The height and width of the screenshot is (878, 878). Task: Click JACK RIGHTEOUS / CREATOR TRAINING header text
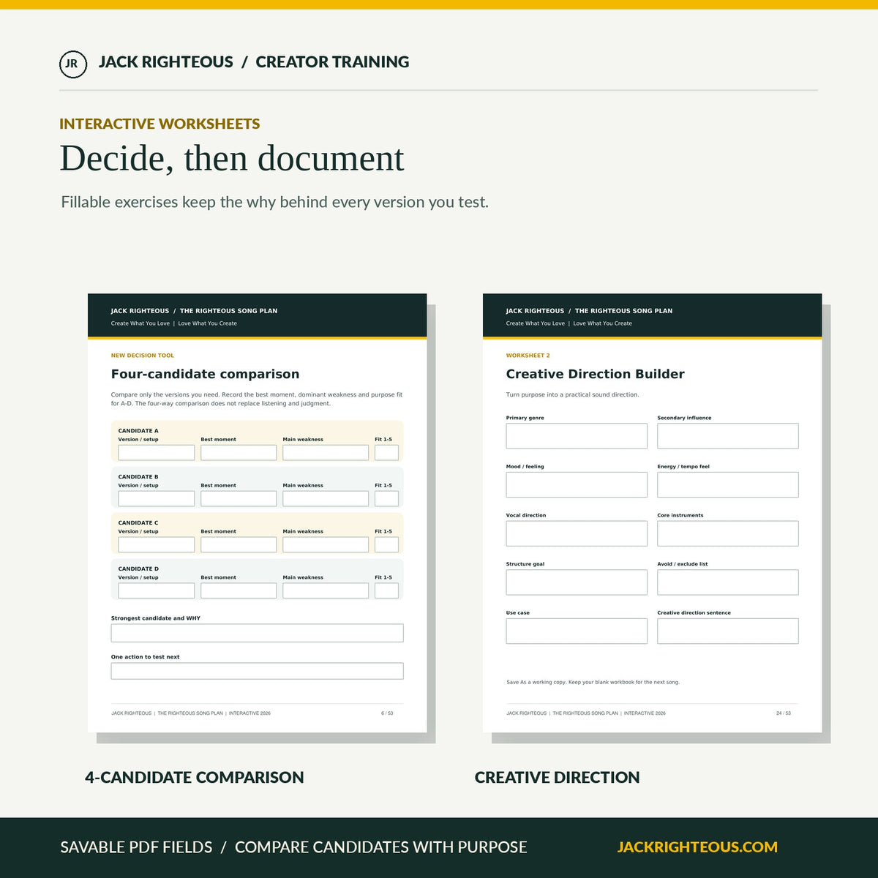click(254, 62)
